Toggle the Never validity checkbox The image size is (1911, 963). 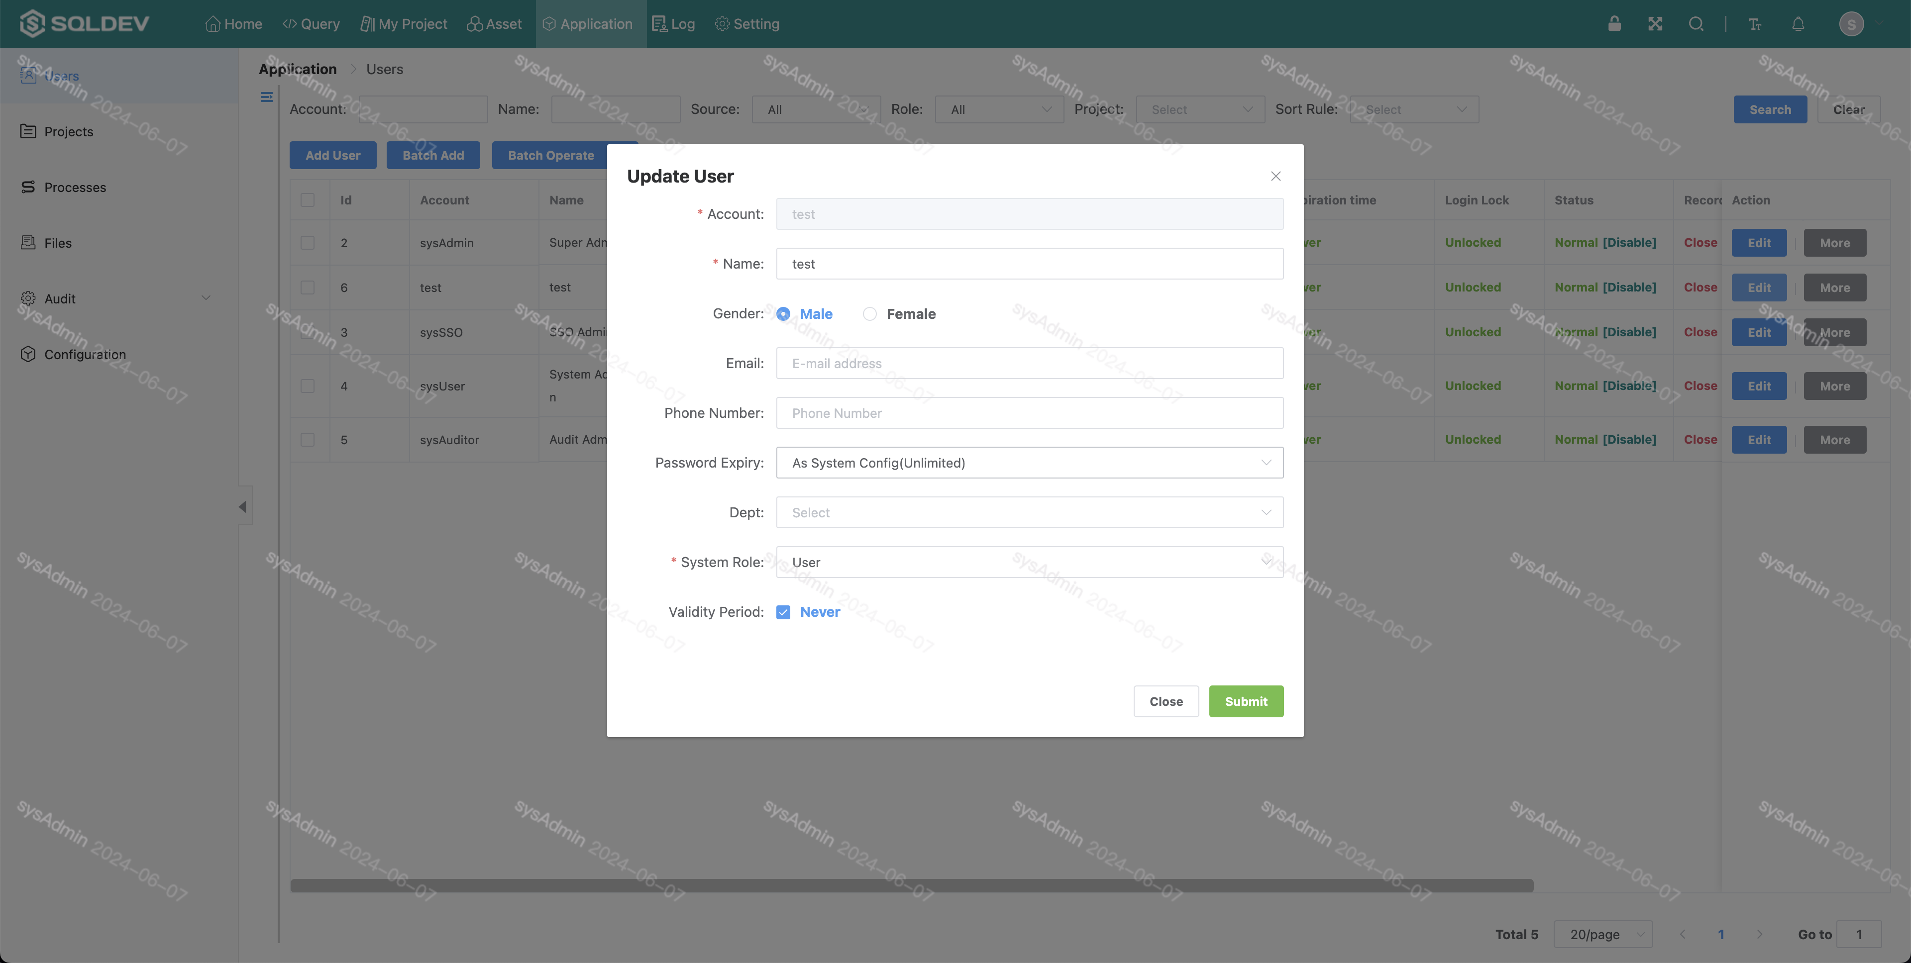click(x=783, y=612)
